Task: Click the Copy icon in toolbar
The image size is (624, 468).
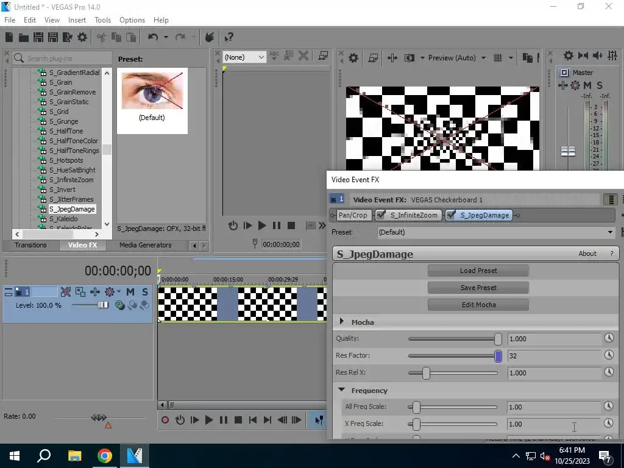Action: [x=116, y=37]
